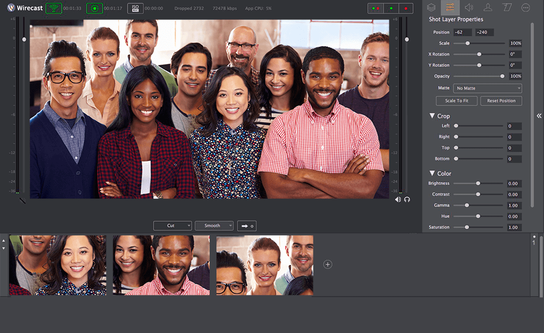The image size is (544, 333).
Task: Click the Reset Position button
Action: 501,100
